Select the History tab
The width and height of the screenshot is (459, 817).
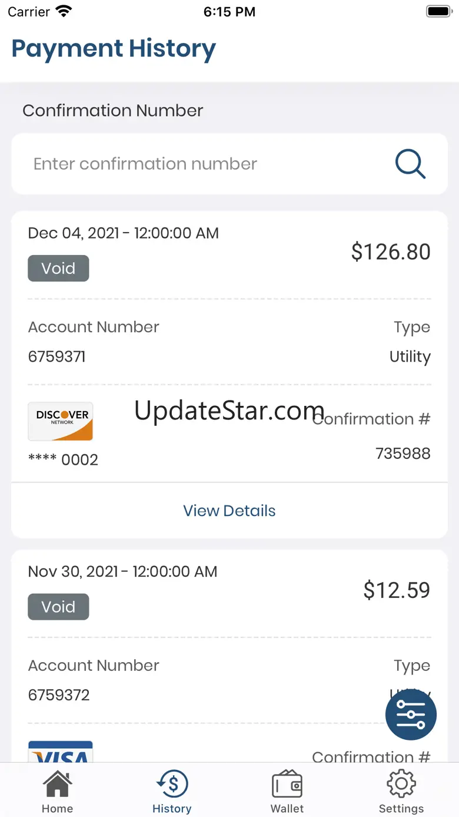tap(172, 792)
